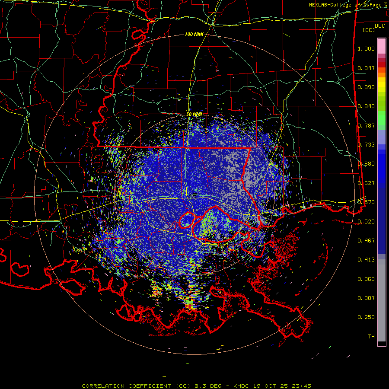Click the 0.413 scale value
389x389 pixels.
(366, 260)
